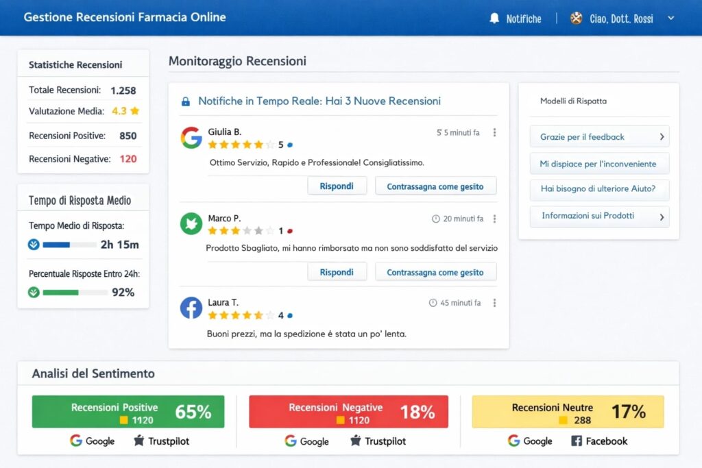Click the Google logo under Recensioni Neutre
Image resolution: width=702 pixels, height=468 pixels.
513,441
